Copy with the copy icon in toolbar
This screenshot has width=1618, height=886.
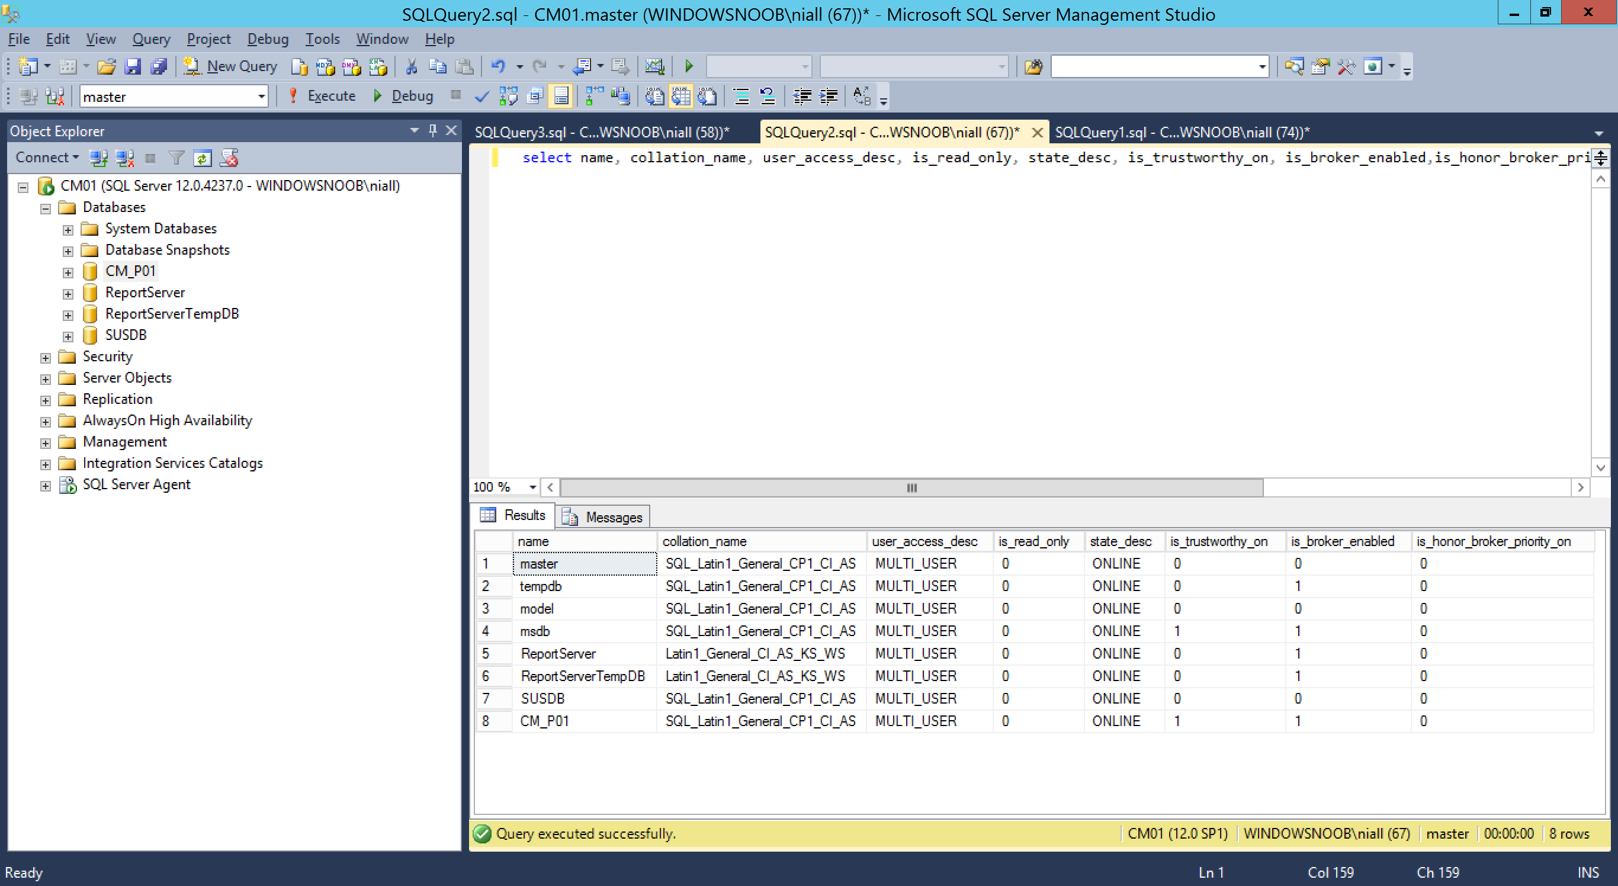click(x=438, y=66)
